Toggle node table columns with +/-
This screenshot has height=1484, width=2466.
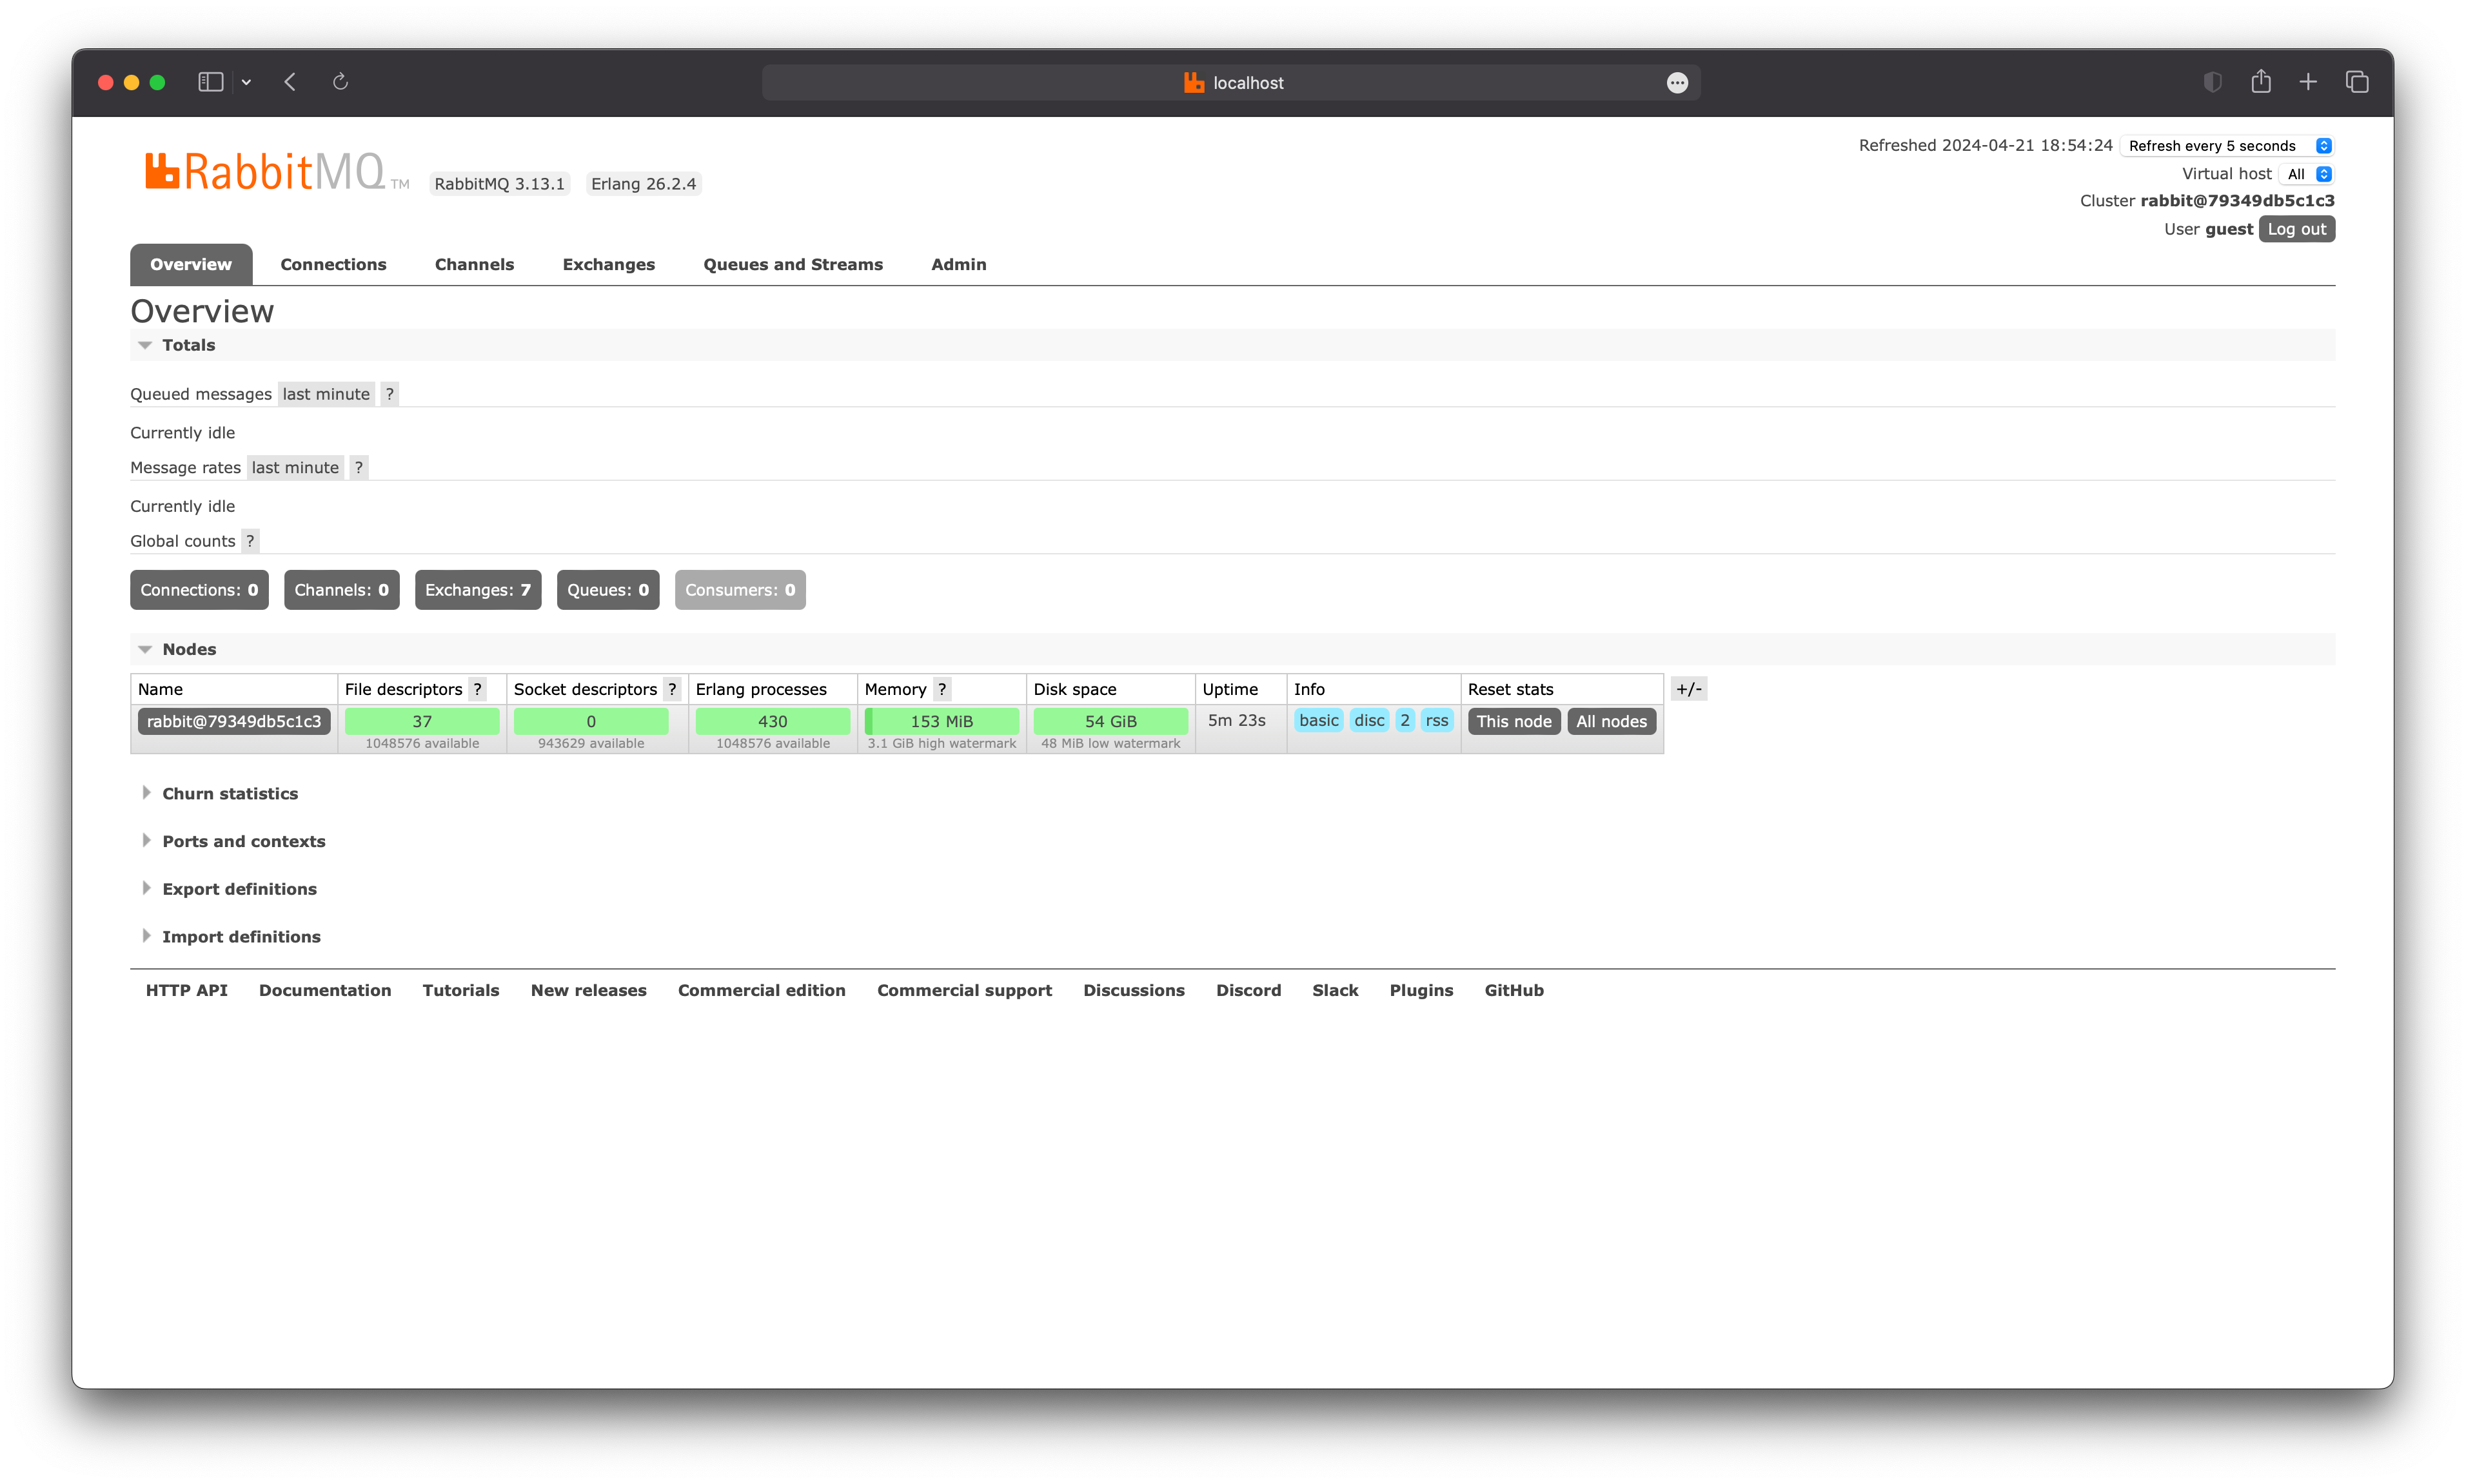click(x=1689, y=689)
